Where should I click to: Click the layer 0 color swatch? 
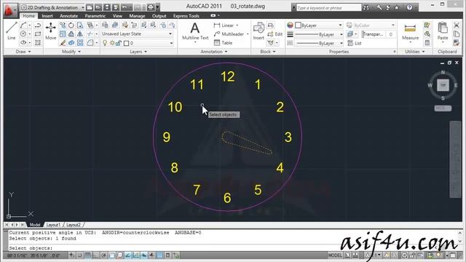pos(126,44)
